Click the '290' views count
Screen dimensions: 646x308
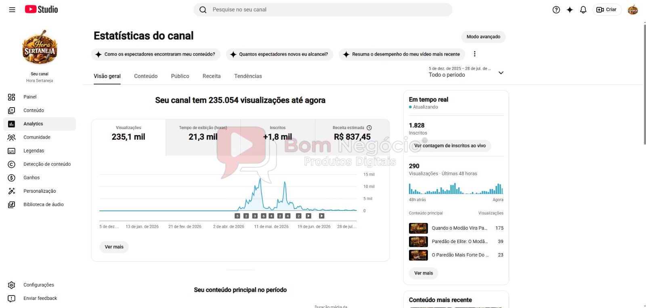[x=414, y=166]
